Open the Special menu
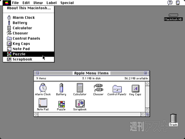The image size is (185, 139). (x=67, y=3)
